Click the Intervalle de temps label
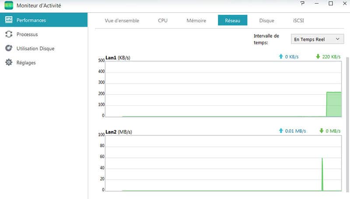Viewport: 350px width, 199px height. 266,39
